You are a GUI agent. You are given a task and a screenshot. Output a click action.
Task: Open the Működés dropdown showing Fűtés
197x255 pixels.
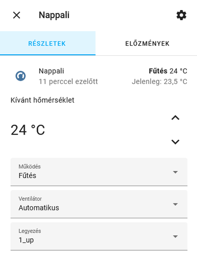(x=99, y=172)
